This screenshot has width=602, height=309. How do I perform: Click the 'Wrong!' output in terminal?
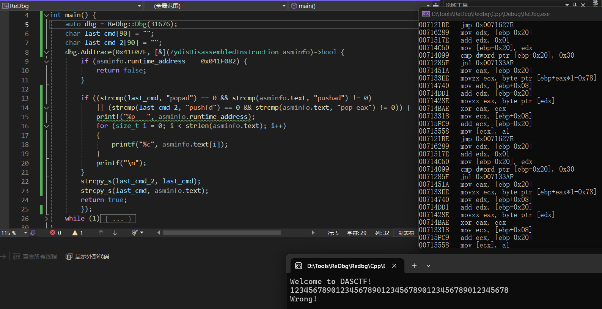[x=303, y=299]
